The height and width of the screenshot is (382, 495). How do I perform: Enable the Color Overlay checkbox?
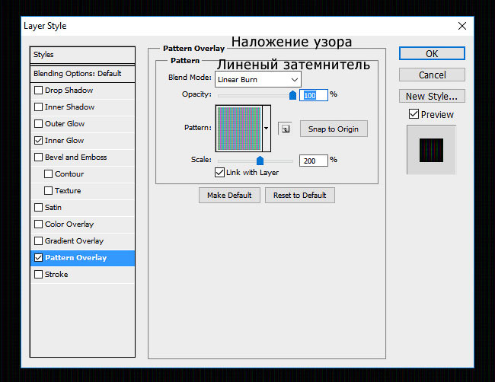coord(38,224)
